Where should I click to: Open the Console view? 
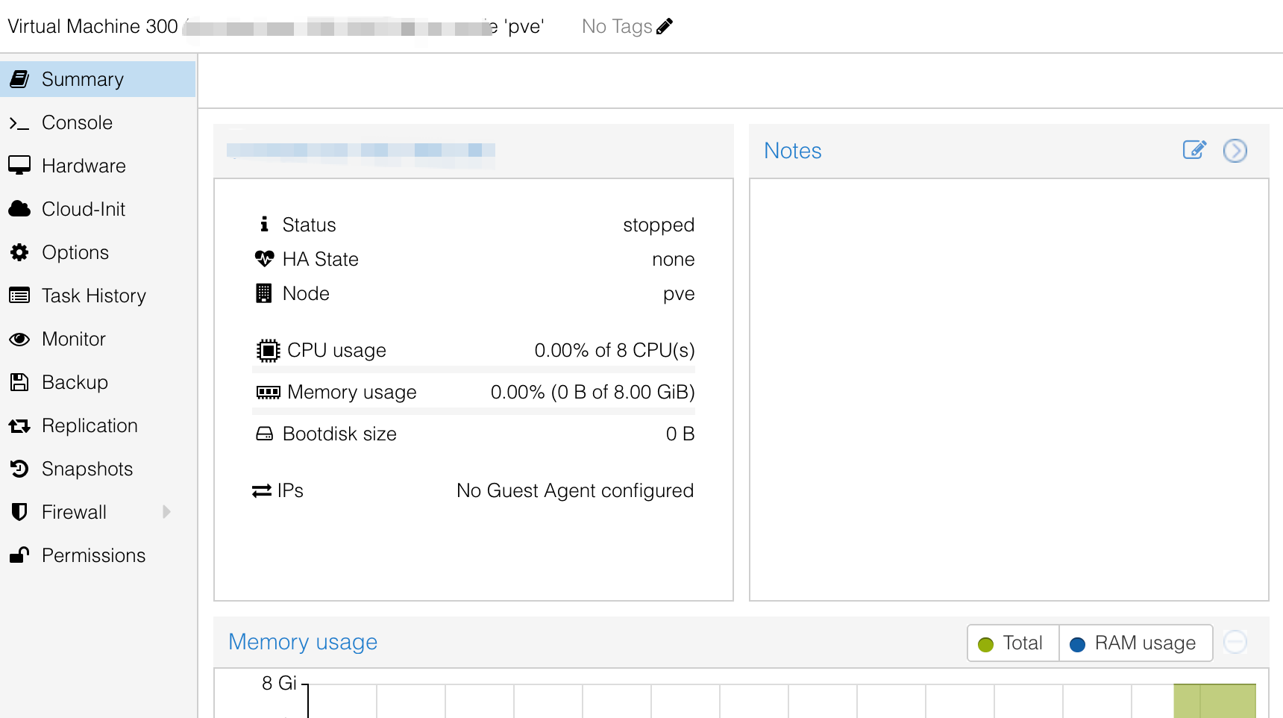(x=77, y=122)
